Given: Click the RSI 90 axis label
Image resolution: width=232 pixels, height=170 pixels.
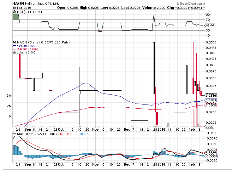Looking at the screenshot, I should (x=208, y=14).
